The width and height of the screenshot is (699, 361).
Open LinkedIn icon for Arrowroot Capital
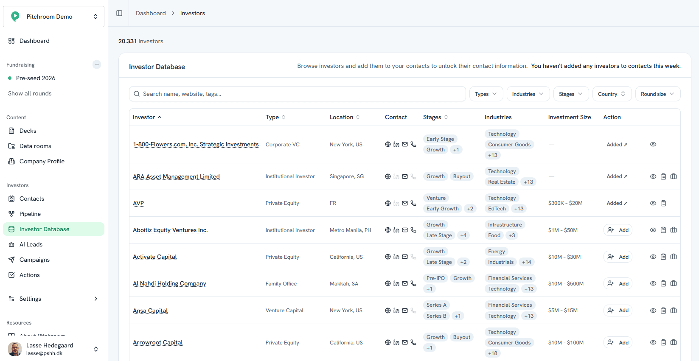click(x=396, y=342)
